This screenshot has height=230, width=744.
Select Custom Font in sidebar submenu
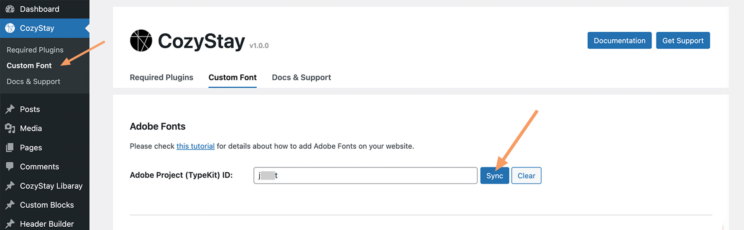pyautogui.click(x=29, y=65)
